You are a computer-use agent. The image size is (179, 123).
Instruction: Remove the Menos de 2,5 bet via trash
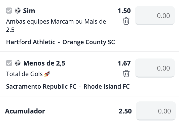click(126, 74)
